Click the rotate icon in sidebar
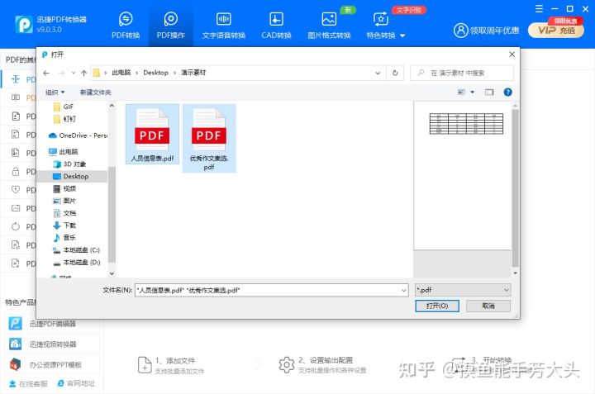Screen dimensions: 595x394 16,226
